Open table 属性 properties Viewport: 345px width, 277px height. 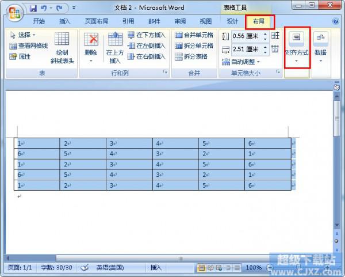pyautogui.click(x=20, y=56)
